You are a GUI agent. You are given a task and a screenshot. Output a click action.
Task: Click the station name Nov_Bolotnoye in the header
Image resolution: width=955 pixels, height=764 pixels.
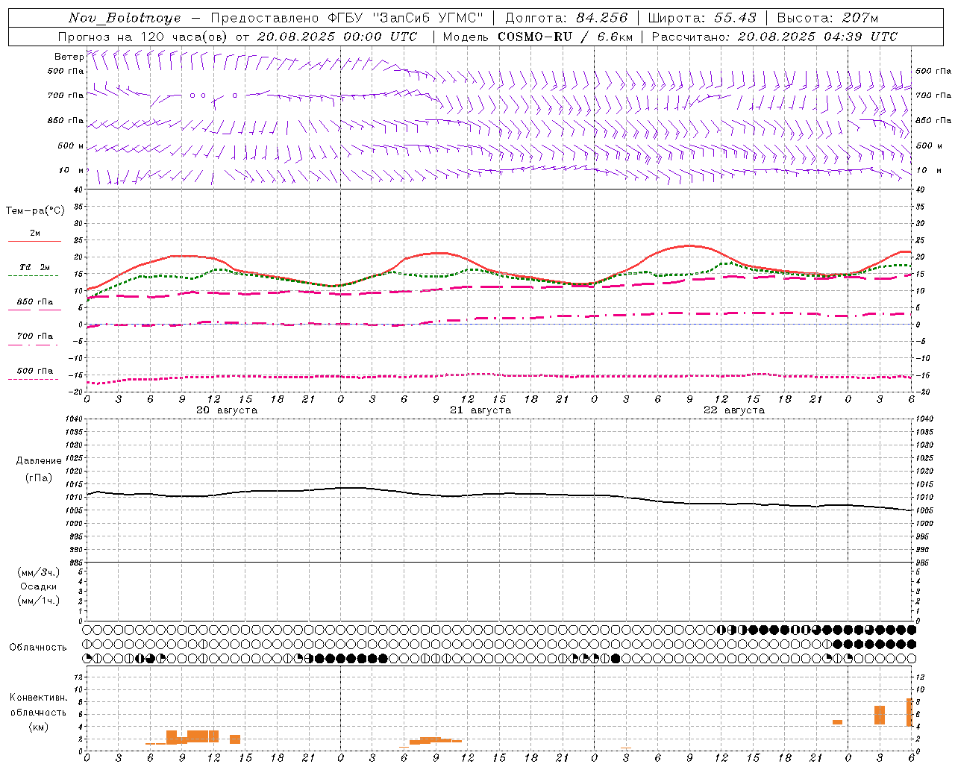point(125,18)
